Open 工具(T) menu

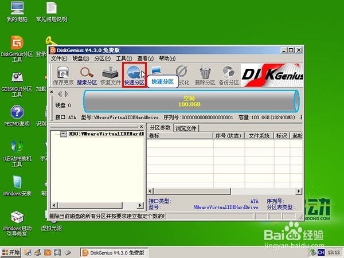click(124, 58)
